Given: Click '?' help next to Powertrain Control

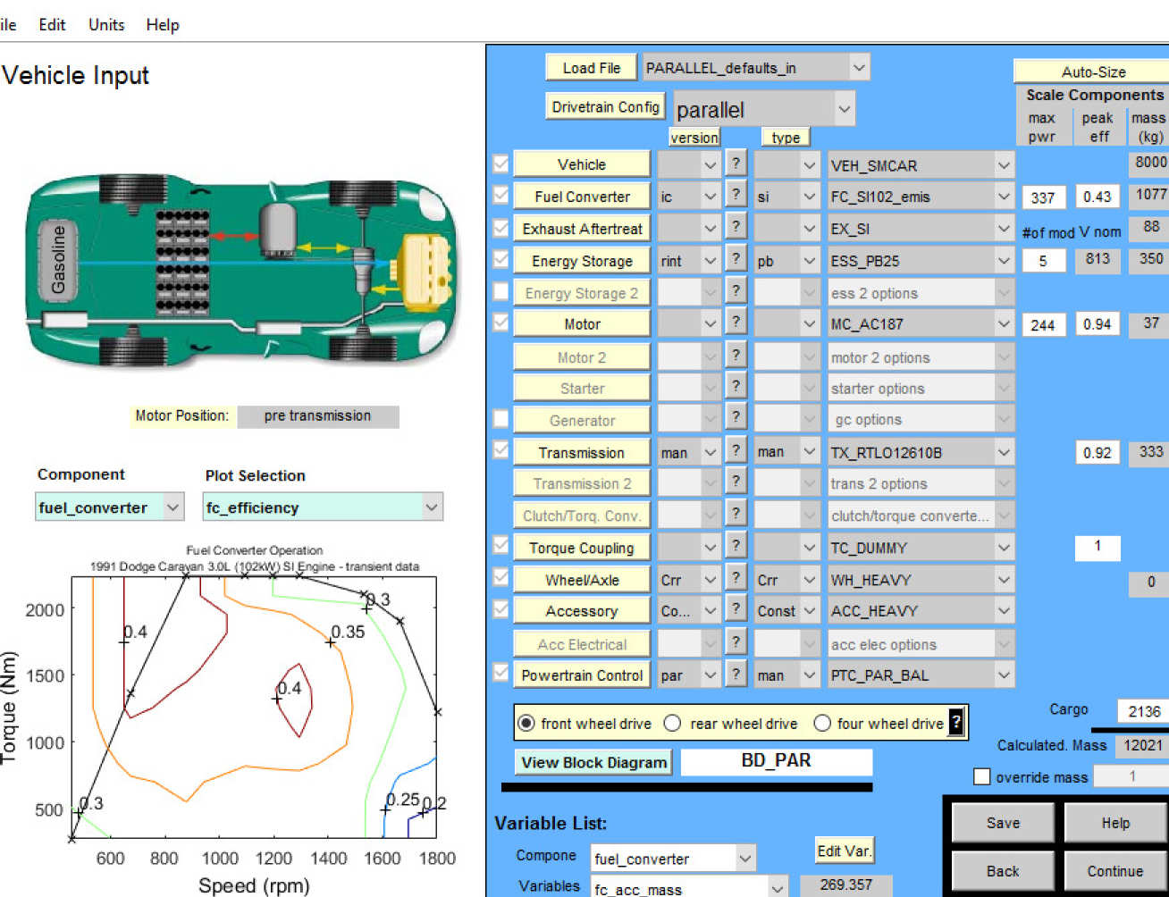Looking at the screenshot, I should (735, 675).
